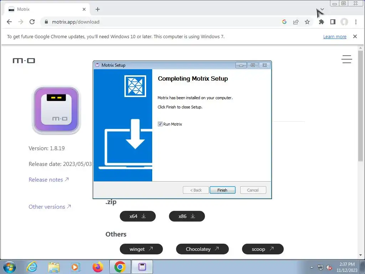Bookmark this page with the star icon
Screen dimensions: 365x274
[307, 22]
